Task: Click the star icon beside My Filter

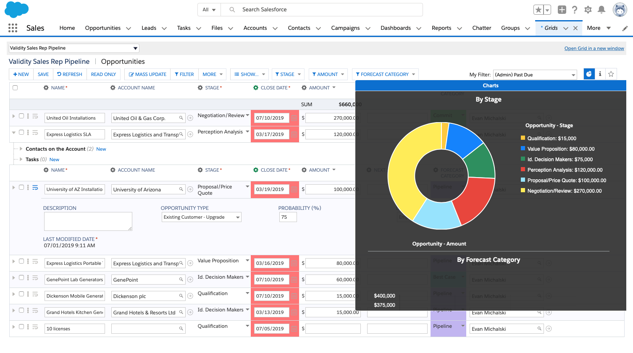Action: pyautogui.click(x=611, y=74)
